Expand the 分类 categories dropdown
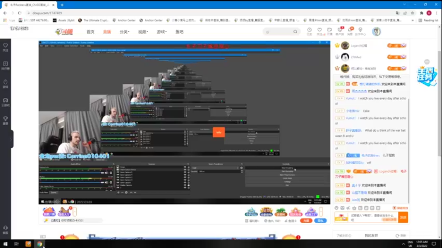 click(124, 32)
